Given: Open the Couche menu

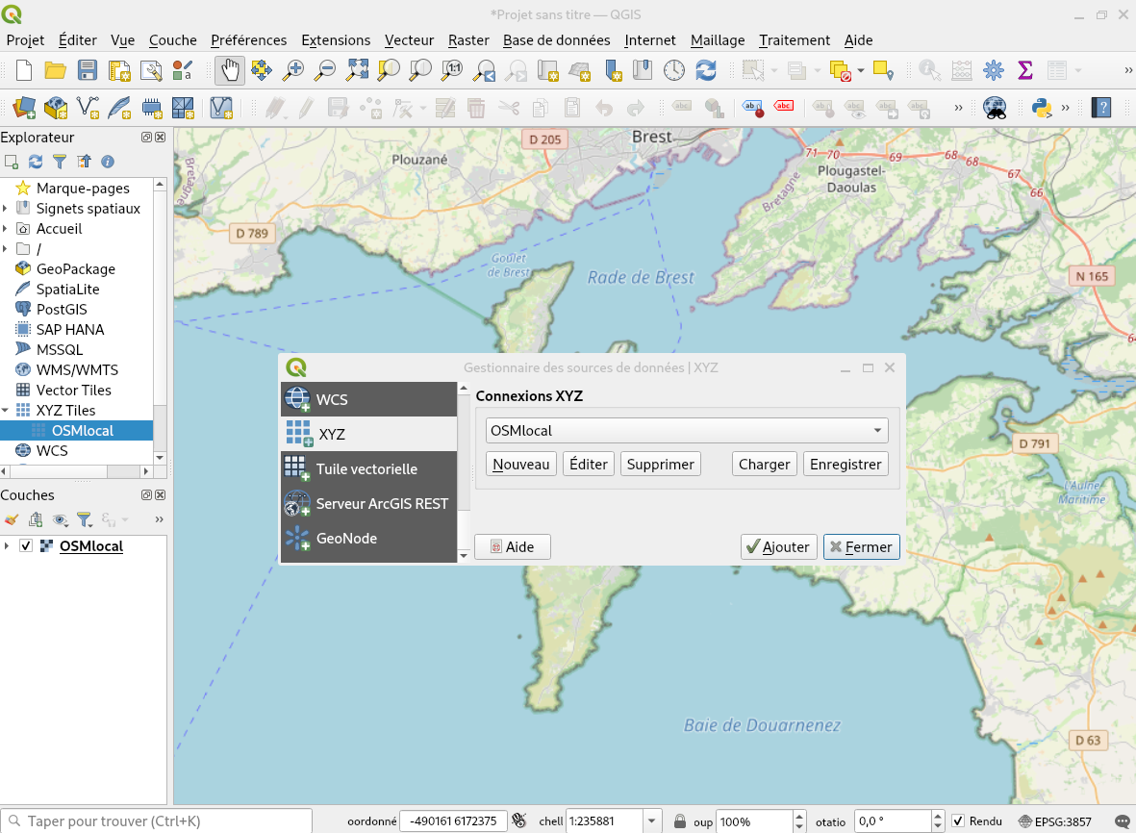Looking at the screenshot, I should click(x=172, y=39).
